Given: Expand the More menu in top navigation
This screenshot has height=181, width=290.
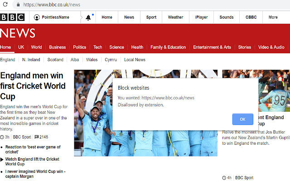Looking at the screenshot, I should (x=273, y=17).
